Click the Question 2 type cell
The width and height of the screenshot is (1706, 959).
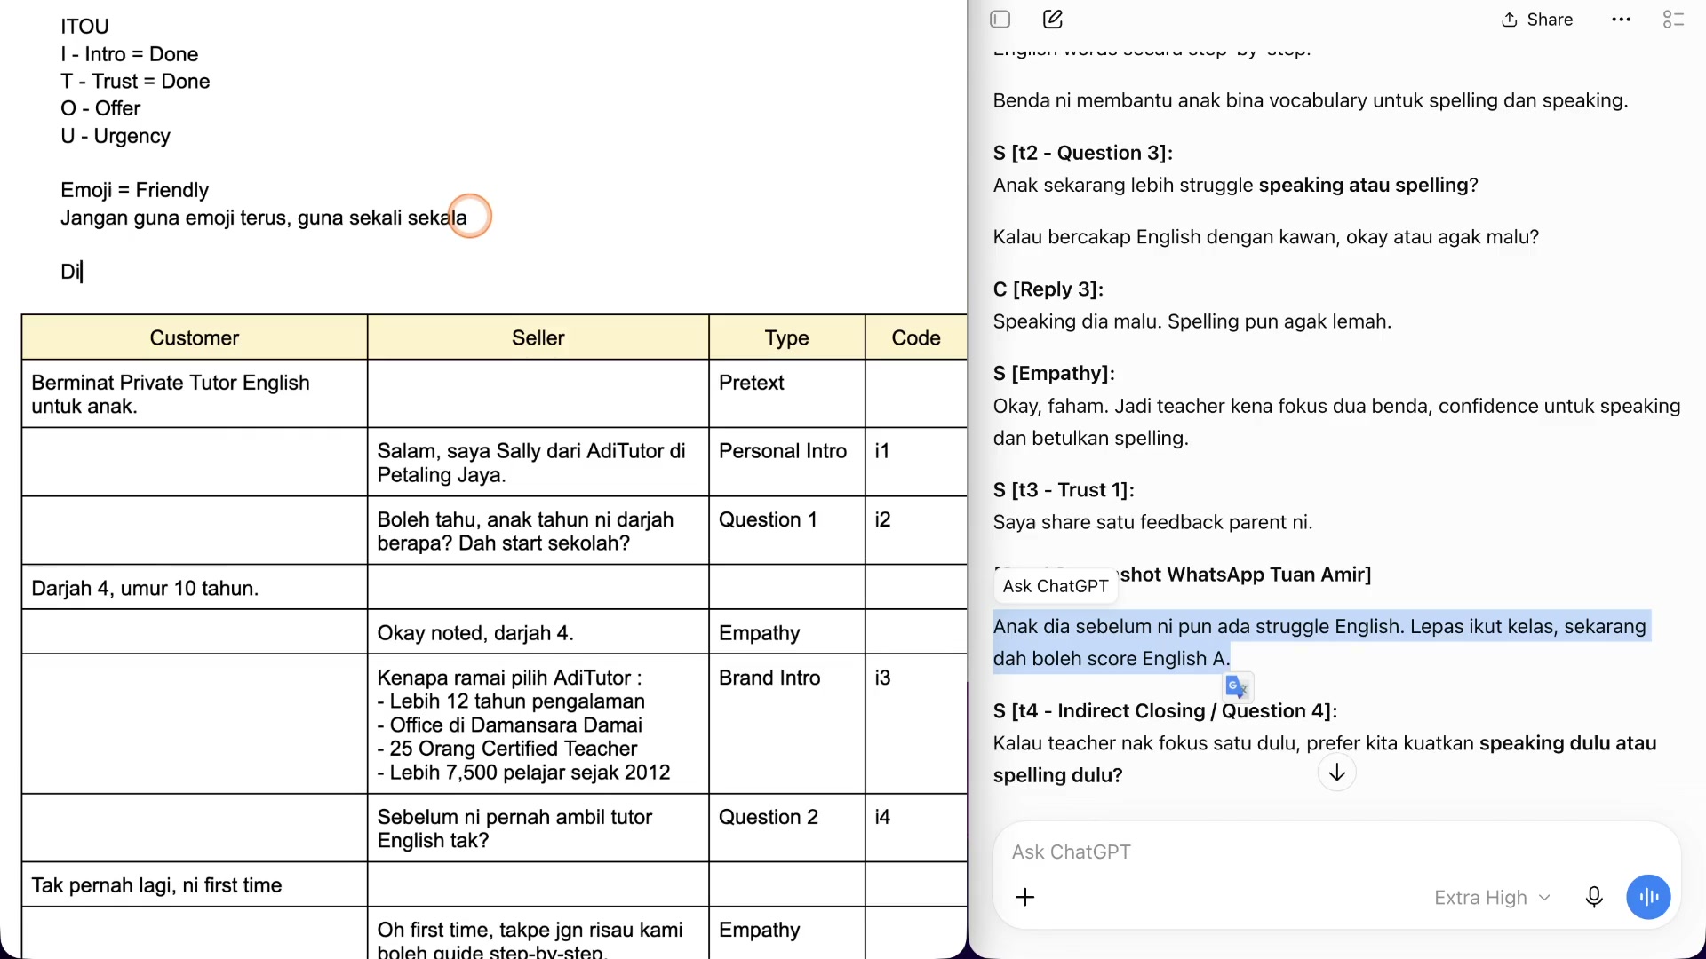[787, 828]
